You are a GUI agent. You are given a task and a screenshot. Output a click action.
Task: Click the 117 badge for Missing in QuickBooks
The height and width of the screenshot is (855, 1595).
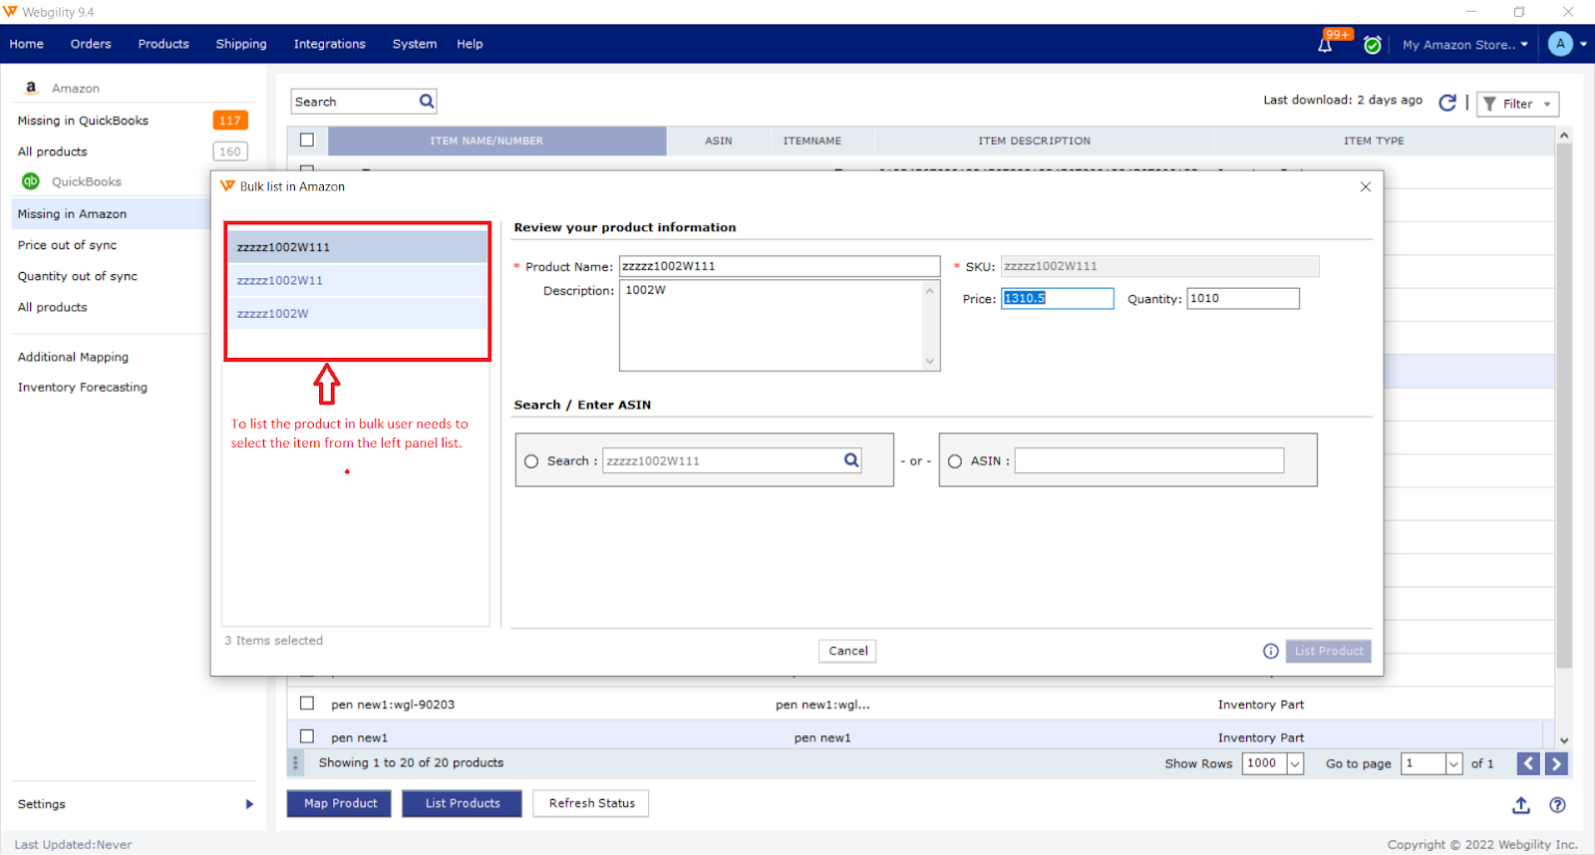coord(230,121)
